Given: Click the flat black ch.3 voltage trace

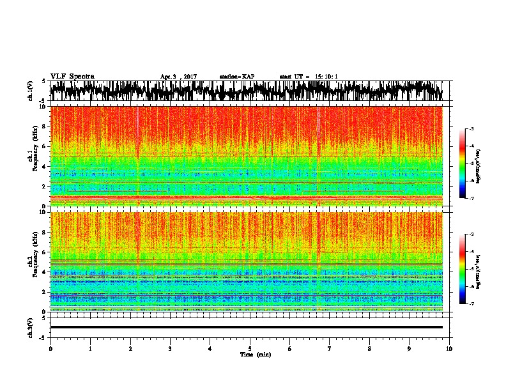Looking at the screenshot, I should (x=247, y=327).
